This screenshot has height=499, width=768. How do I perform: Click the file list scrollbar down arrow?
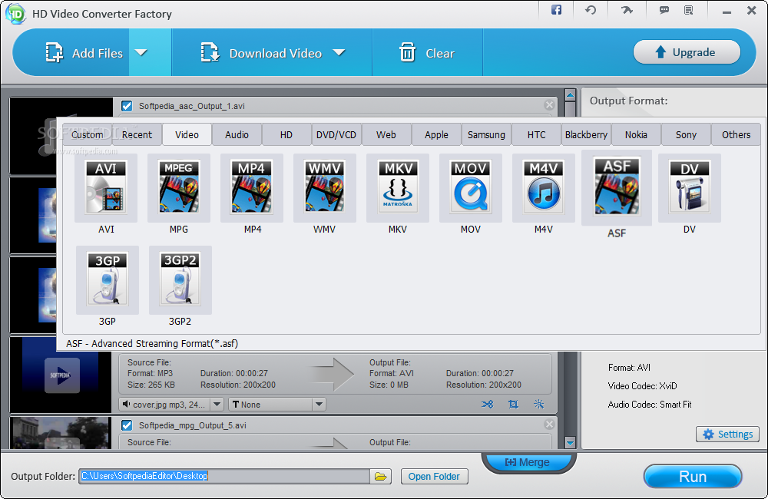[x=570, y=443]
